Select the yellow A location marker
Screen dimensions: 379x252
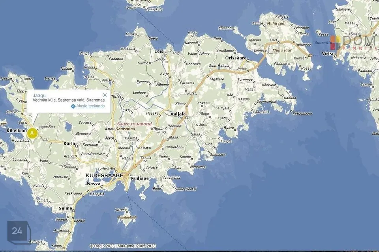[x=32, y=133]
